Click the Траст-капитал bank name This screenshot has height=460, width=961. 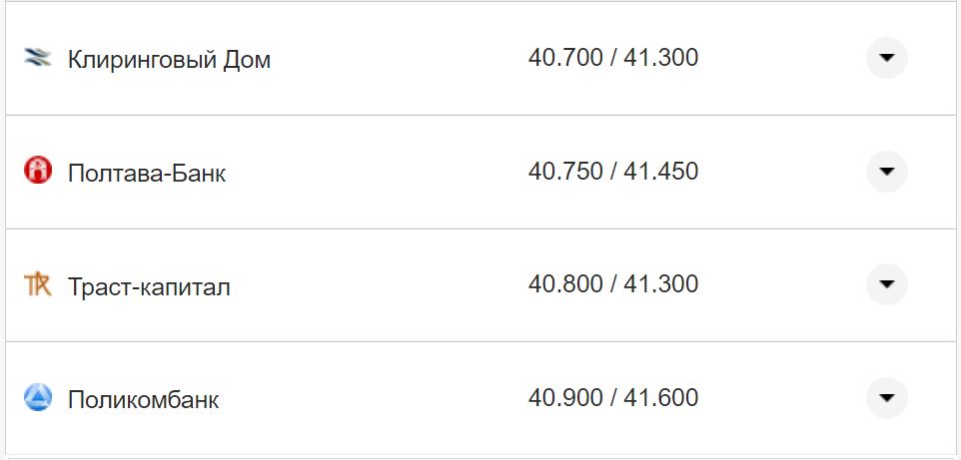tap(149, 287)
